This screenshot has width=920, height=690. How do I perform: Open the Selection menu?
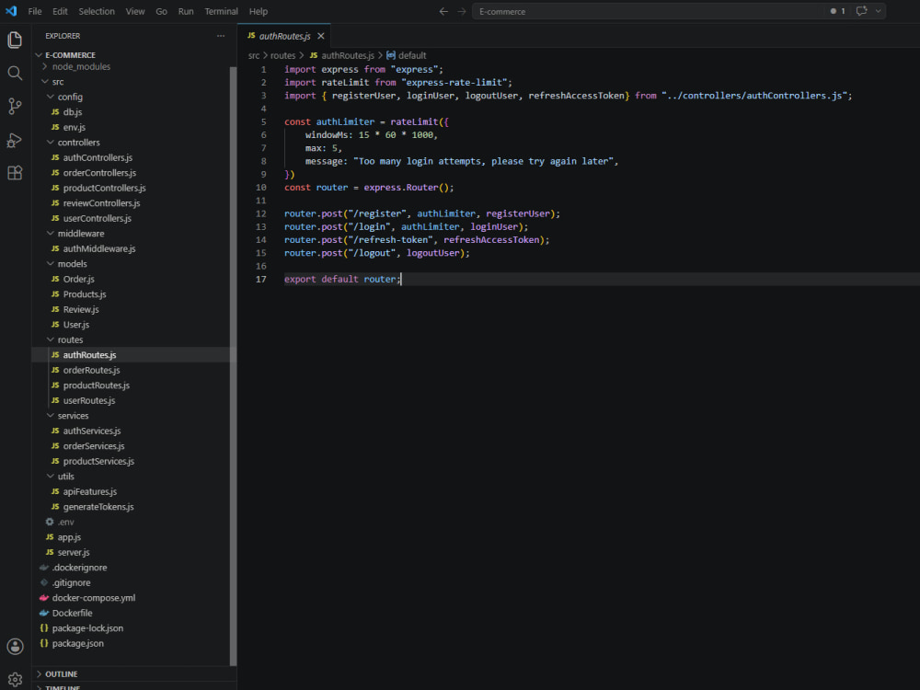pyautogui.click(x=97, y=11)
